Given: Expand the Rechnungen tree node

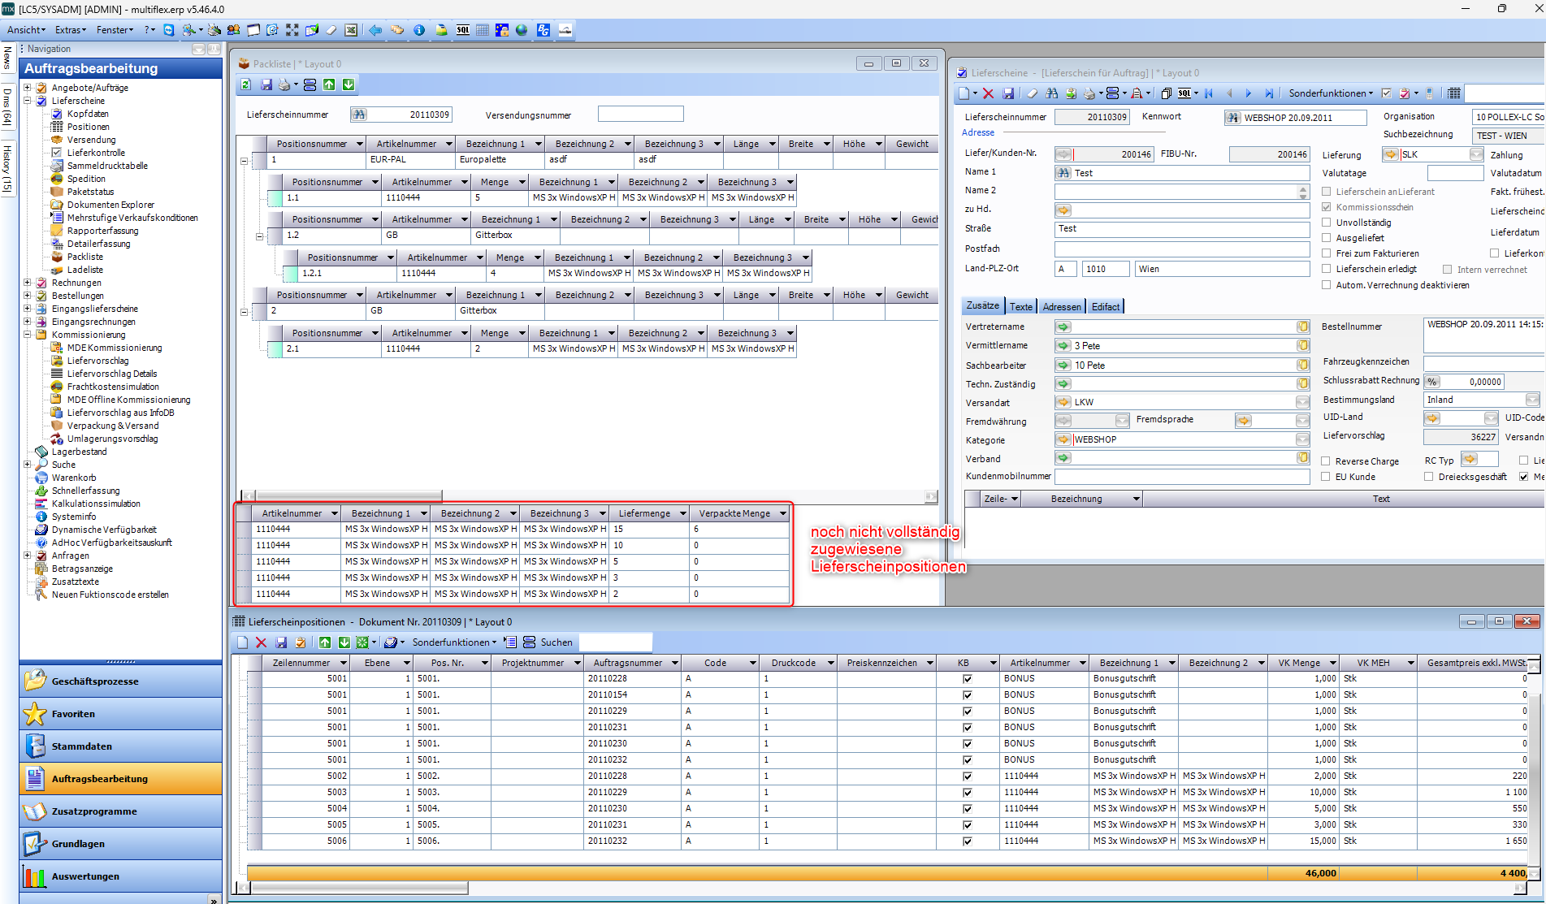Looking at the screenshot, I should coord(28,283).
